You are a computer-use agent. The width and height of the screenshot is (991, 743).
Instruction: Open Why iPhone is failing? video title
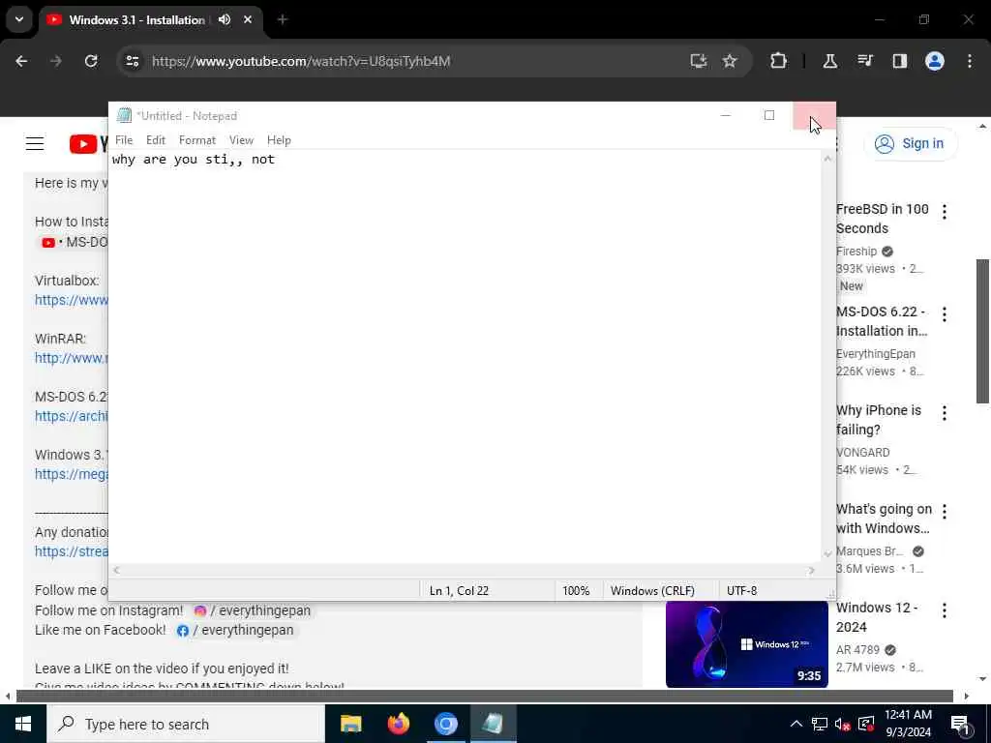coord(879,420)
